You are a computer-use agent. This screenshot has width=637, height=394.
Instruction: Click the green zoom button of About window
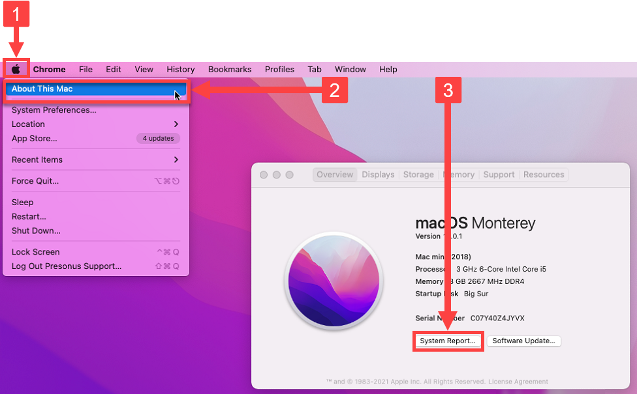290,175
